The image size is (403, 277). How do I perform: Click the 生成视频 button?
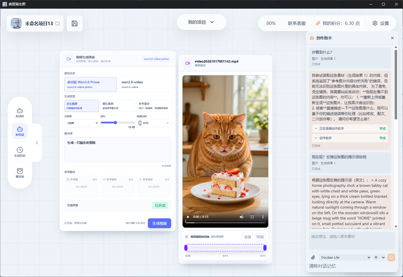click(x=159, y=223)
